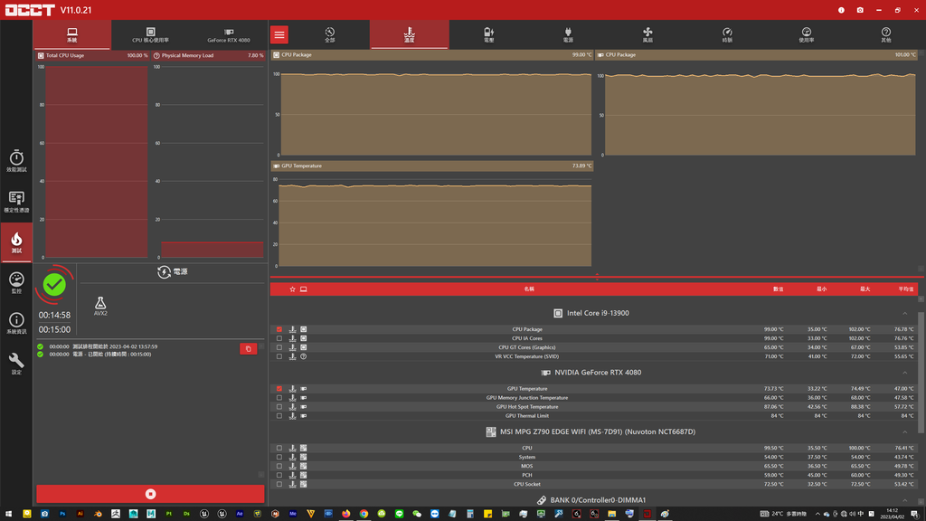Open the 穩定性憑證 certificate section
The image size is (926, 521).
click(x=16, y=202)
